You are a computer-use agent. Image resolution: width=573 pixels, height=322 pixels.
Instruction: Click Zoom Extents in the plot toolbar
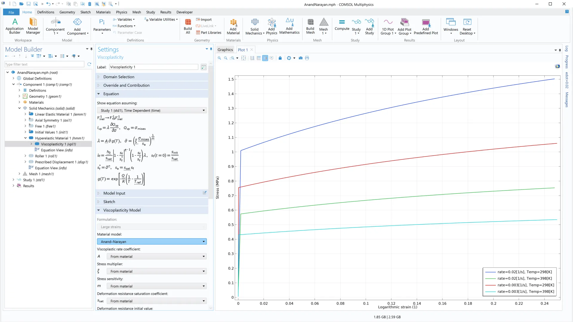[x=244, y=58]
